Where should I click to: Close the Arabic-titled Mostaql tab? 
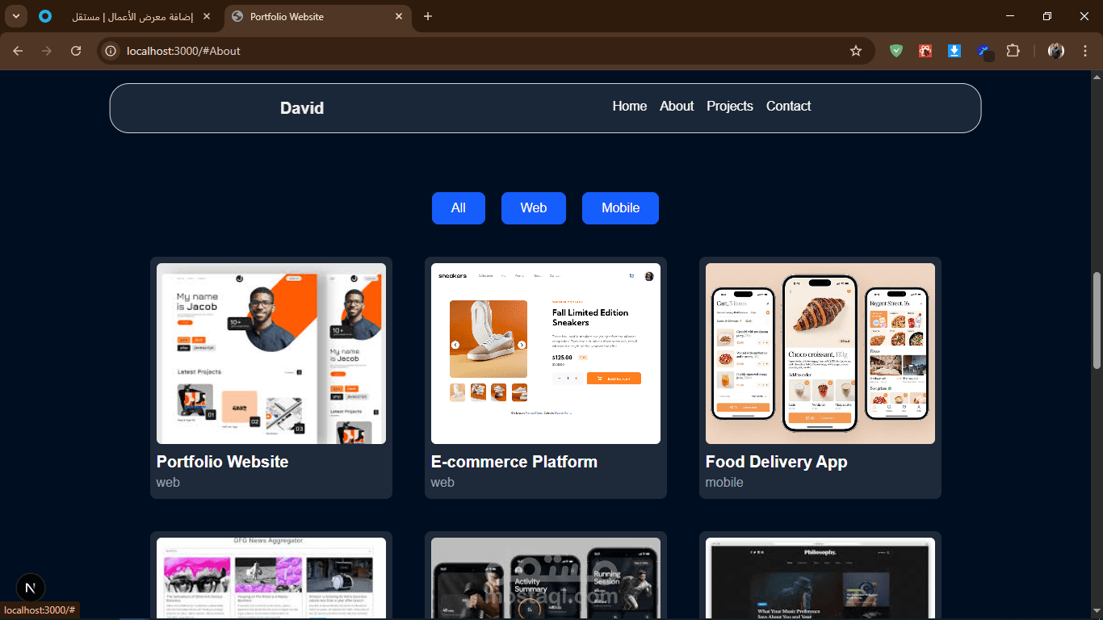tap(207, 17)
